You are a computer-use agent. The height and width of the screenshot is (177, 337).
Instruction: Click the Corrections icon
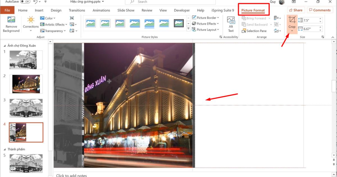[x=30, y=20]
